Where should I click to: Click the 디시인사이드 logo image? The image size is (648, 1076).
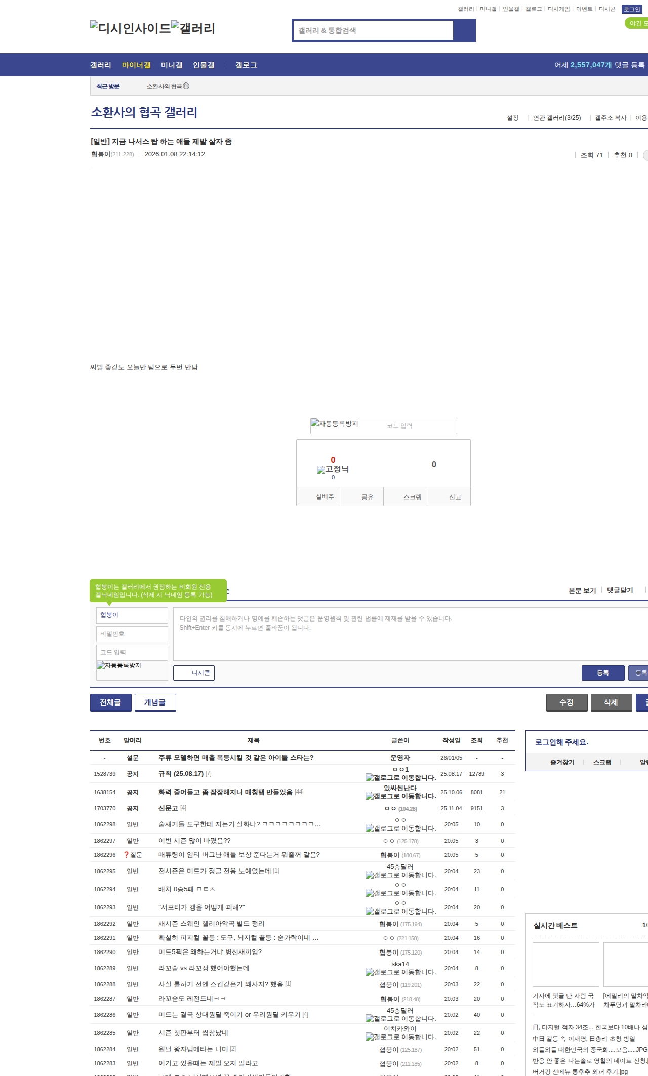(131, 28)
